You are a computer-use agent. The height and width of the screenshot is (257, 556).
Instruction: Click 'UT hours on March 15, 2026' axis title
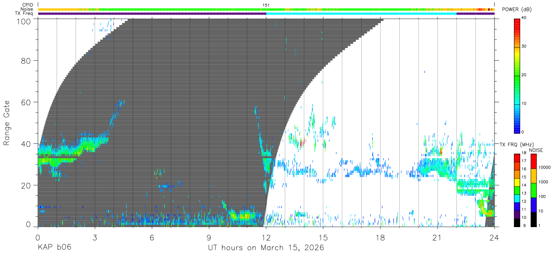(x=266, y=247)
